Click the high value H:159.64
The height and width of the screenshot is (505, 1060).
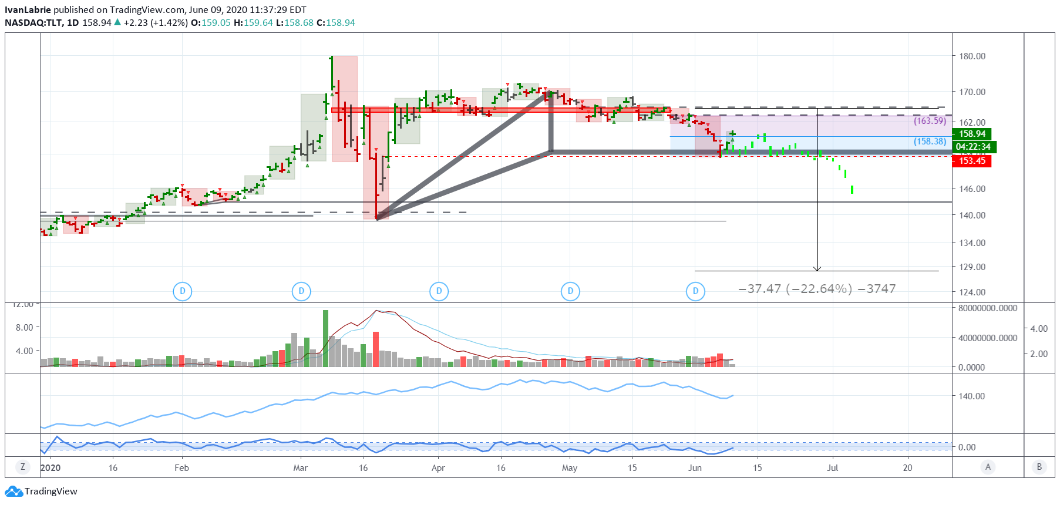click(x=253, y=23)
